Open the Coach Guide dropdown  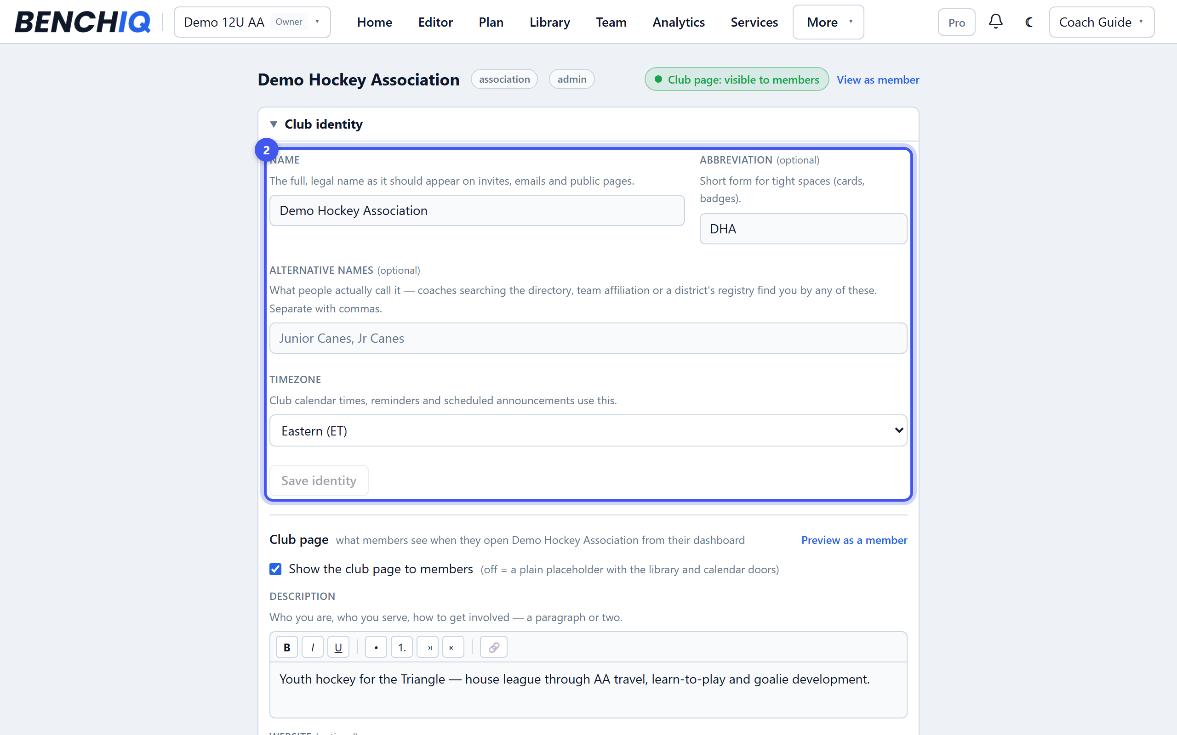[x=1102, y=22]
